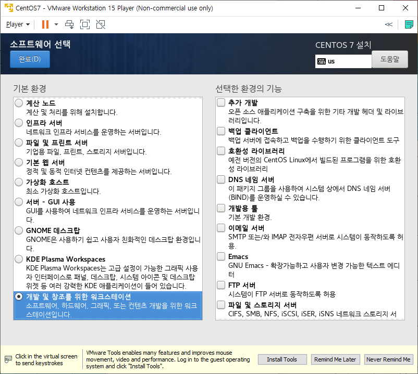Click the CENTOS 7 설치 label
Image resolution: width=418 pixels, height=374 pixels.
pos(343,45)
